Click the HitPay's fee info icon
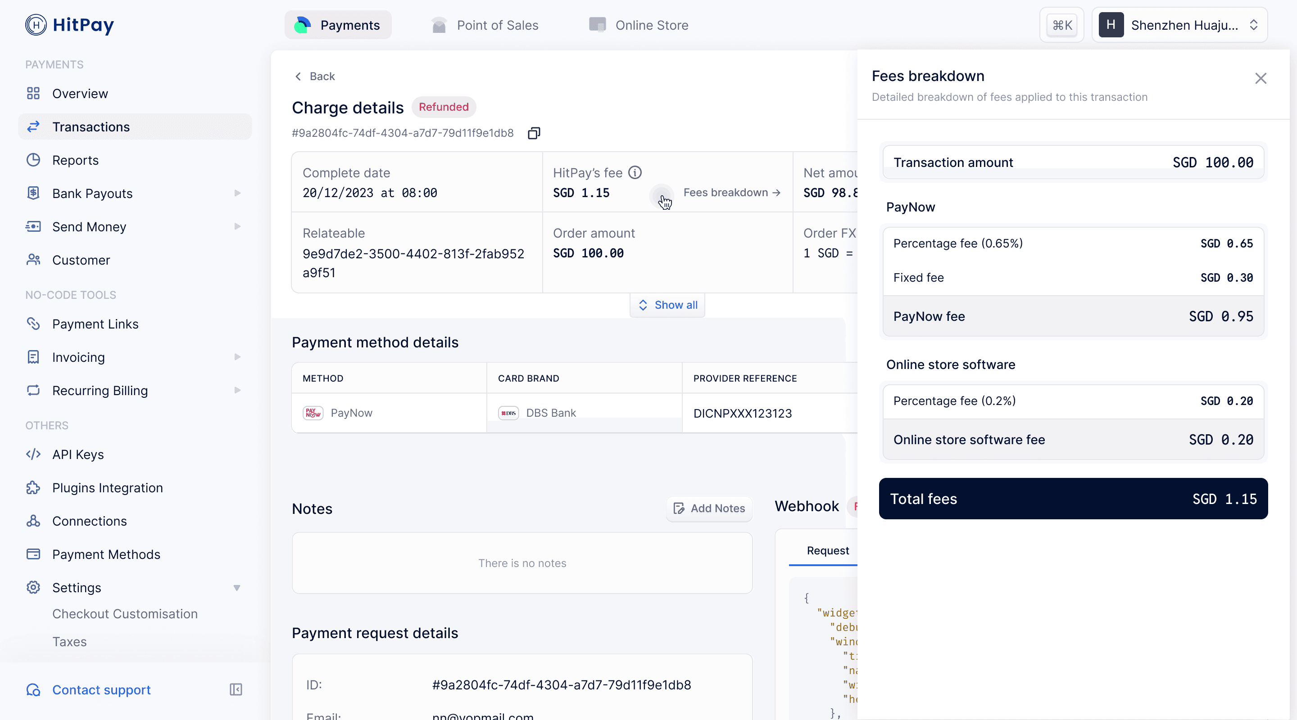Viewport: 1297px width, 720px height. pyautogui.click(x=635, y=173)
